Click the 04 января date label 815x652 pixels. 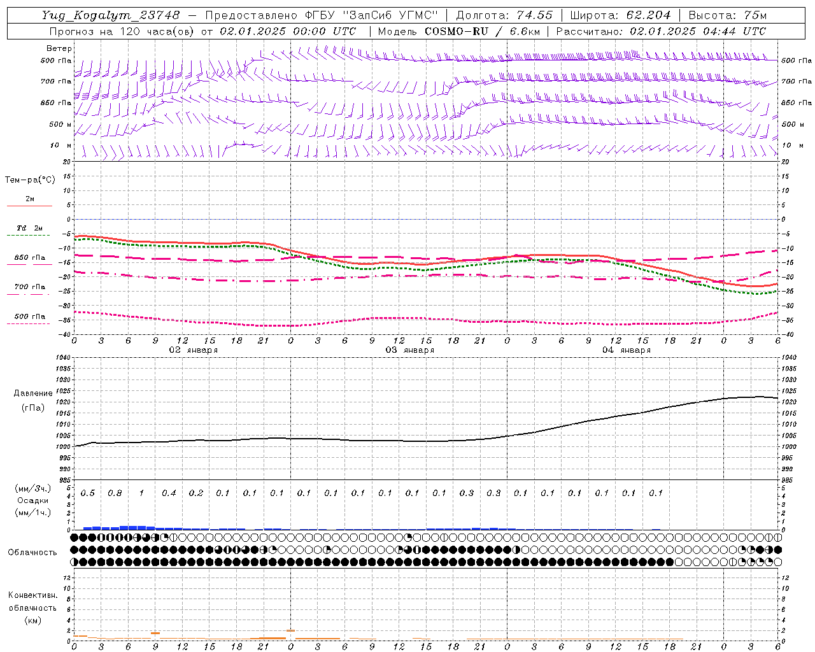coord(626,350)
